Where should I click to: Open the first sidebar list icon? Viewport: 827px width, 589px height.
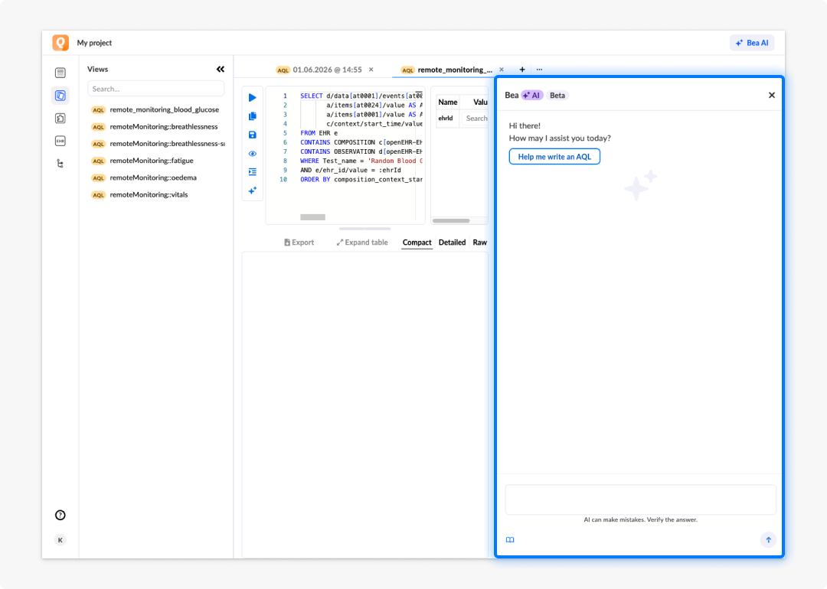click(x=60, y=73)
